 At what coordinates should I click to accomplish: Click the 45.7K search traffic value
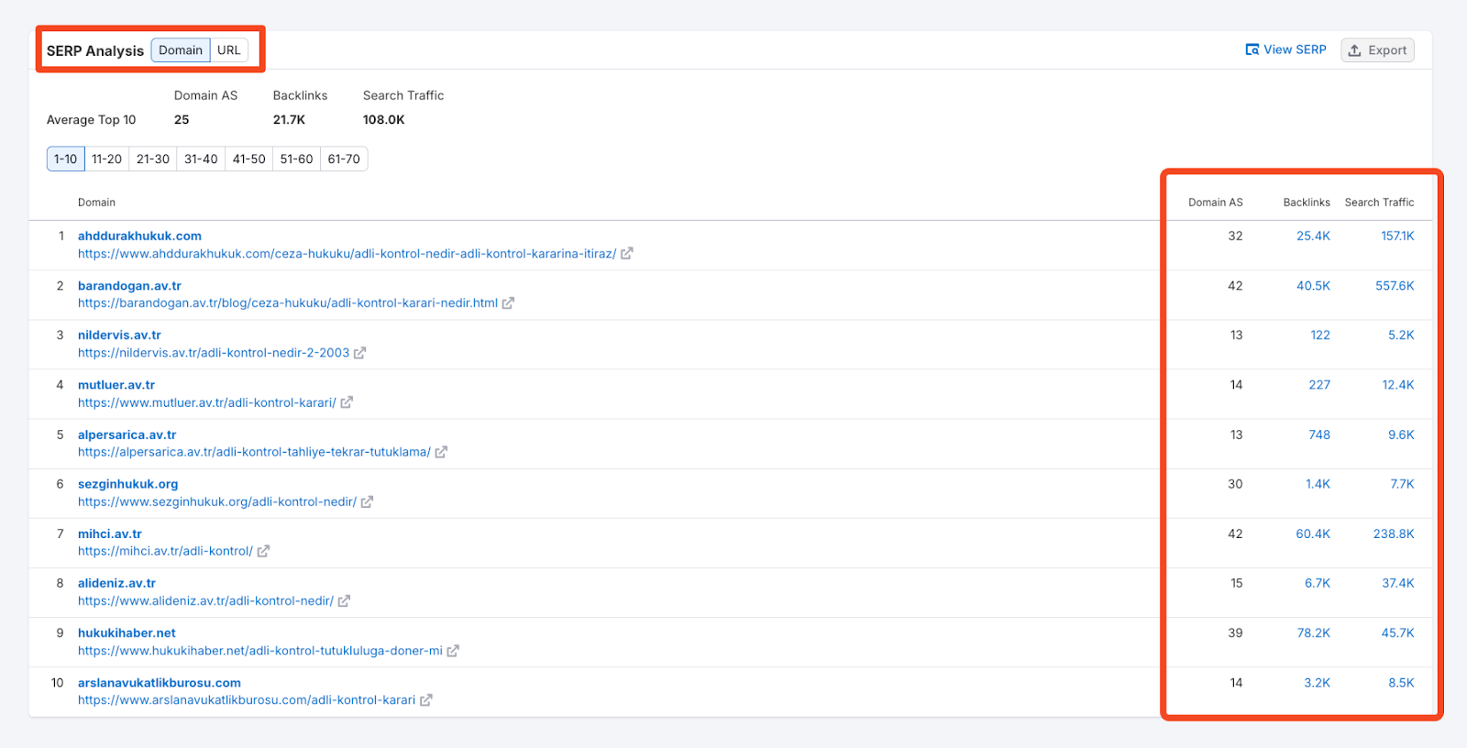pos(1398,633)
